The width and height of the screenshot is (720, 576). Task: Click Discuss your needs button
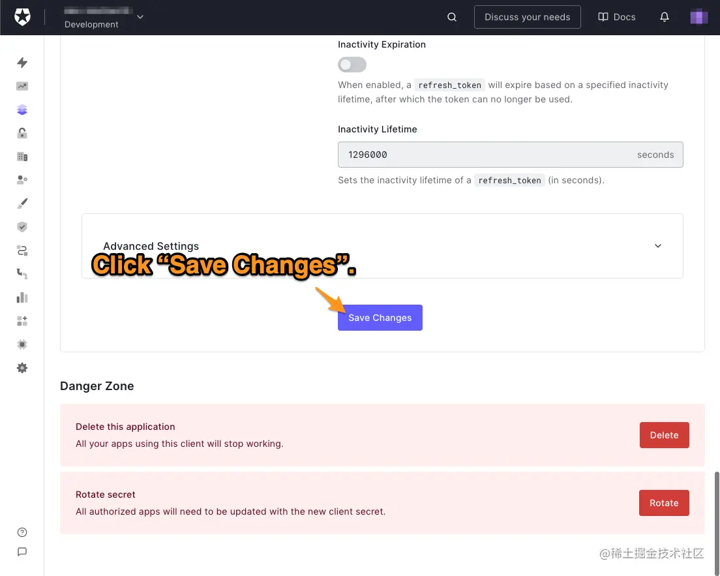(x=528, y=17)
